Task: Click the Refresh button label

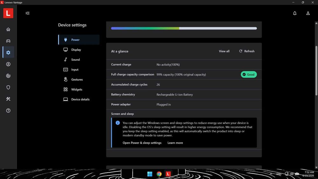Action: tap(249, 51)
